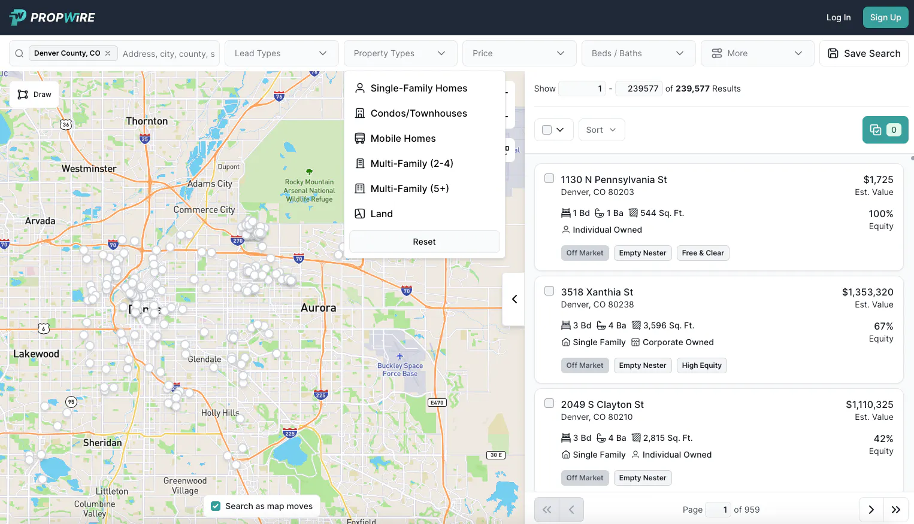Click the Sign Up button
914x524 pixels.
(x=885, y=17)
